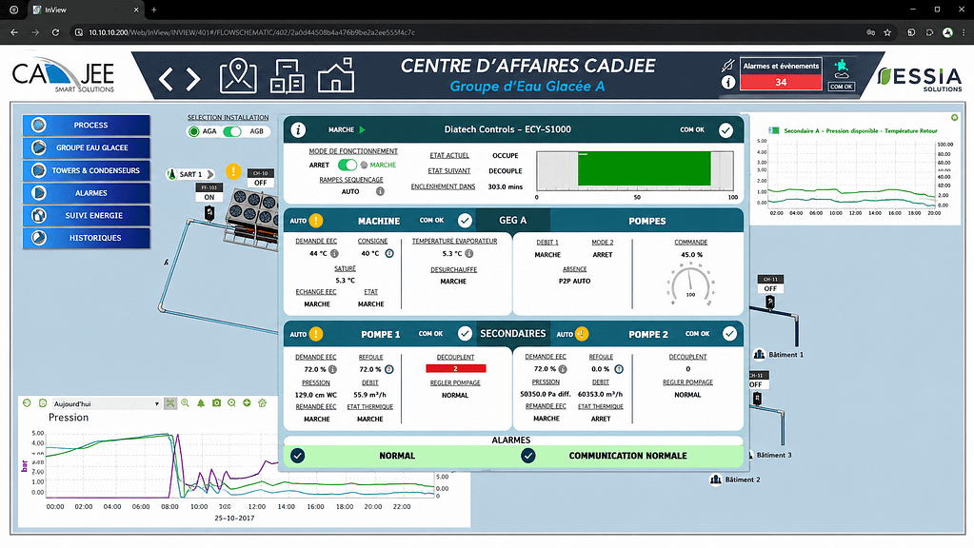974x548 pixels.
Task: Click the browser address bar
Action: [x=466, y=32]
